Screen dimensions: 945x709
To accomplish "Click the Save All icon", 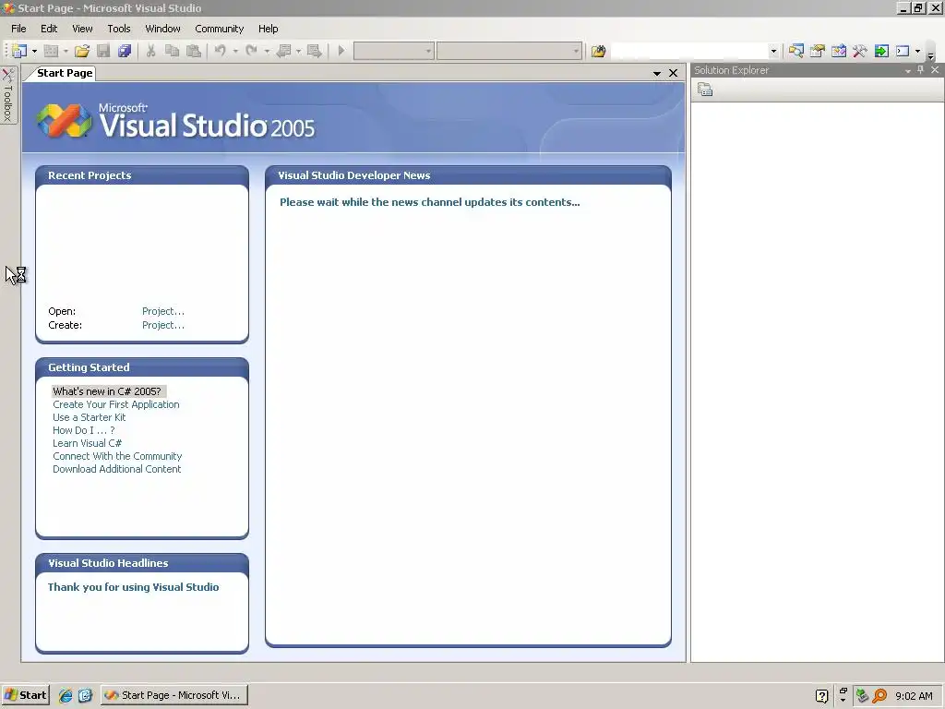I will tap(125, 52).
